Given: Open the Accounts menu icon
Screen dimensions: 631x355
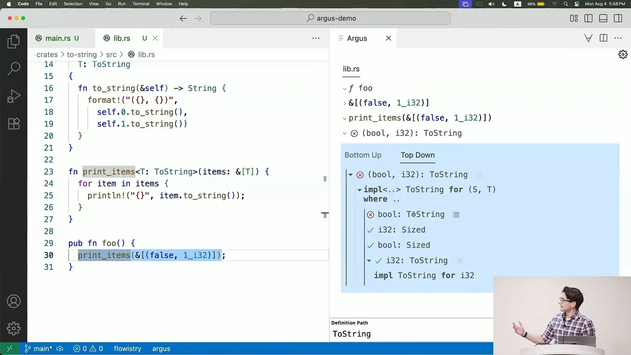Looking at the screenshot, I should click(13, 301).
